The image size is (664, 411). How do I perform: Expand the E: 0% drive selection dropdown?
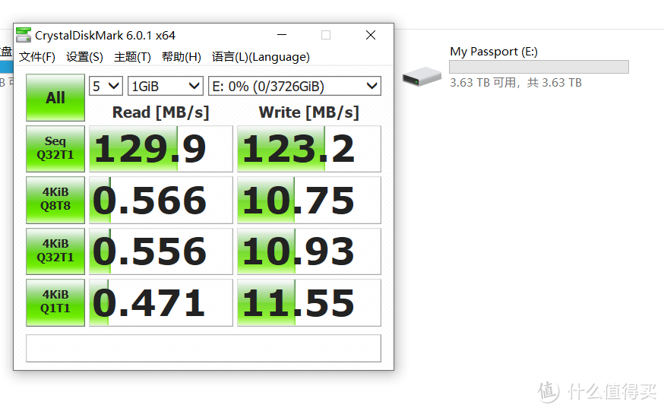(295, 87)
